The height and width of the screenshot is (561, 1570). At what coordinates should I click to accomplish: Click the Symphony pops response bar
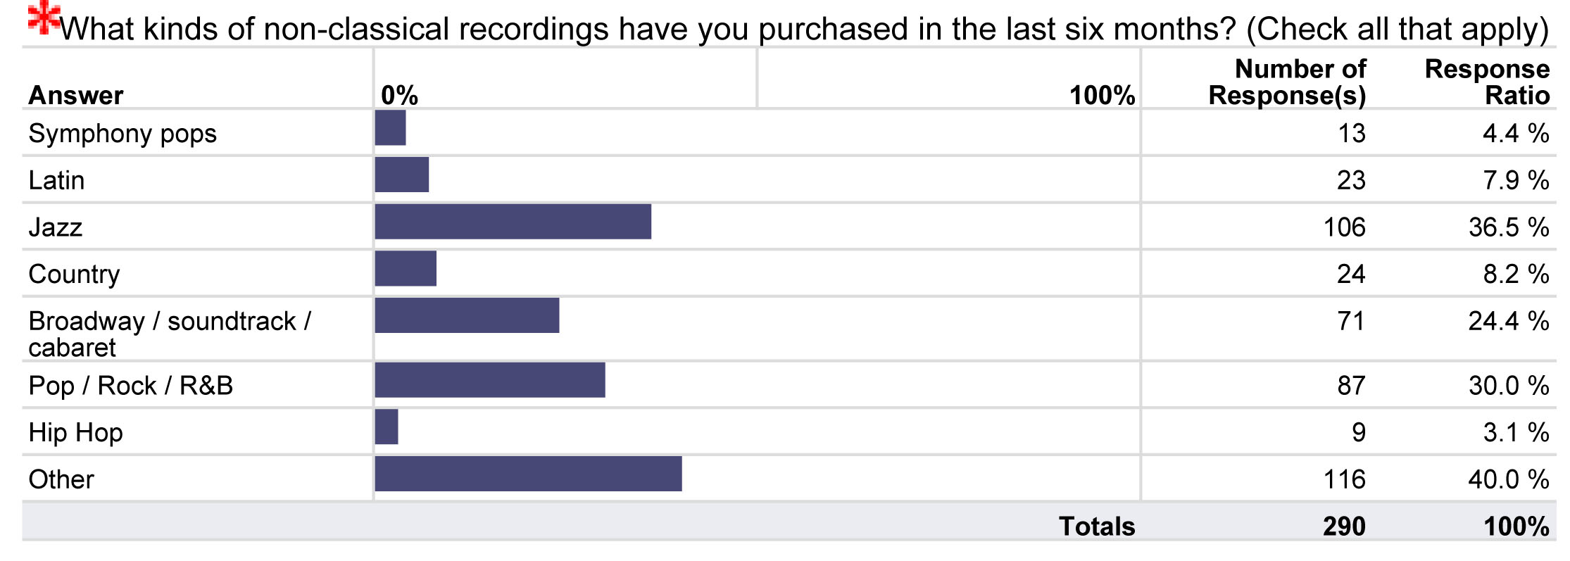(x=390, y=128)
